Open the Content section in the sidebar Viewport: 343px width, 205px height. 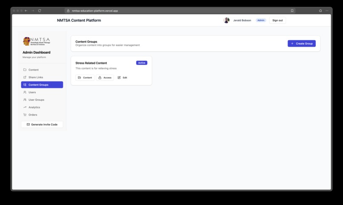42,70
